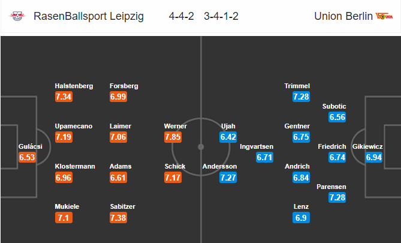Click the Union Berlin club crest
401x243 pixels.
click(x=384, y=16)
